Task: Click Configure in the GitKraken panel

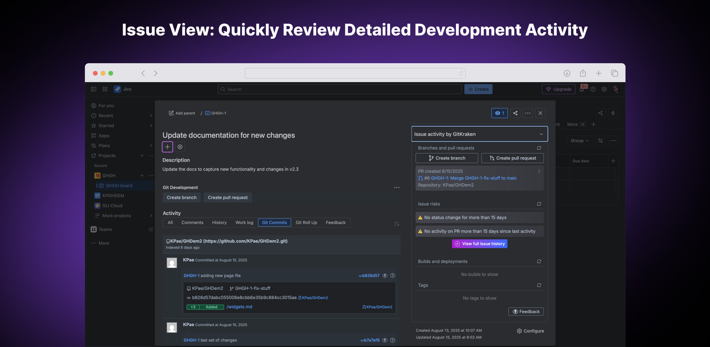Action: 531,331
